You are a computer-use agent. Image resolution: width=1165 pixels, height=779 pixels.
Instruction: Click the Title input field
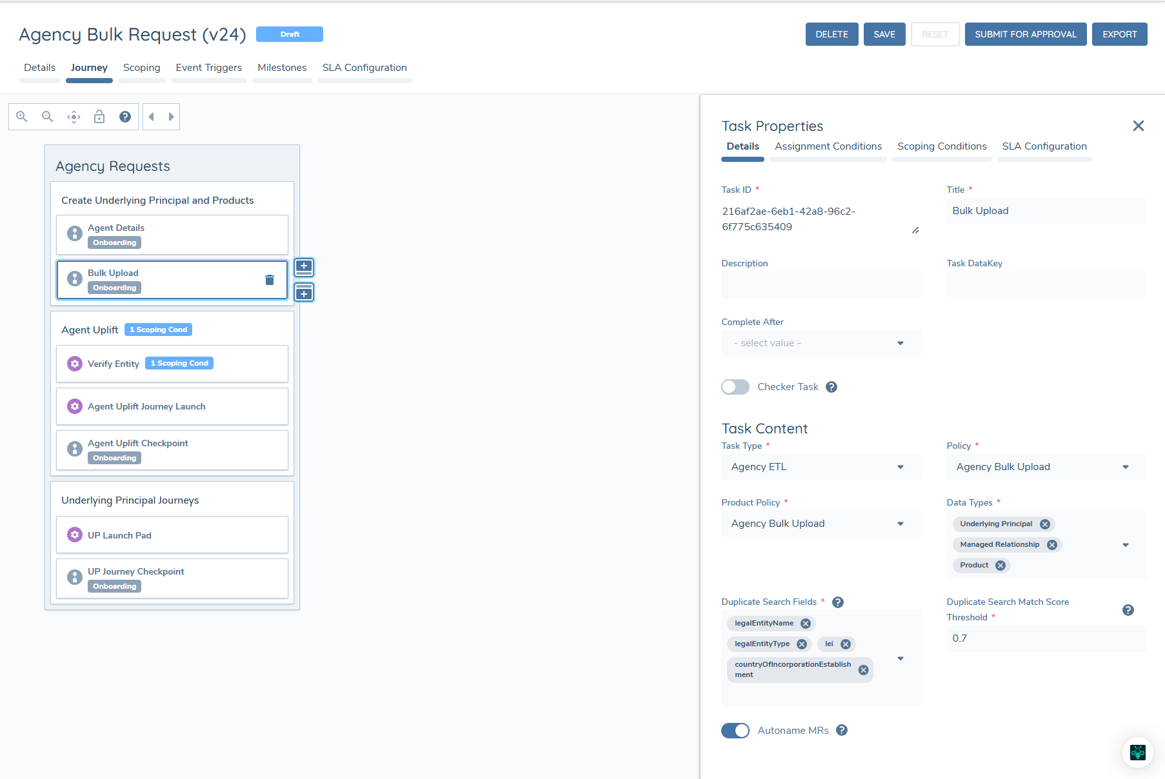(x=1046, y=211)
